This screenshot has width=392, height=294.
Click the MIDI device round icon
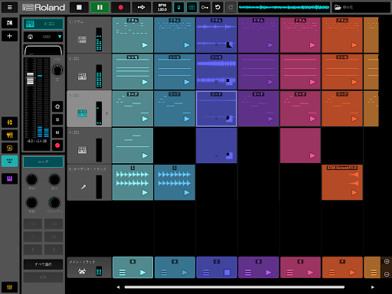click(30, 37)
